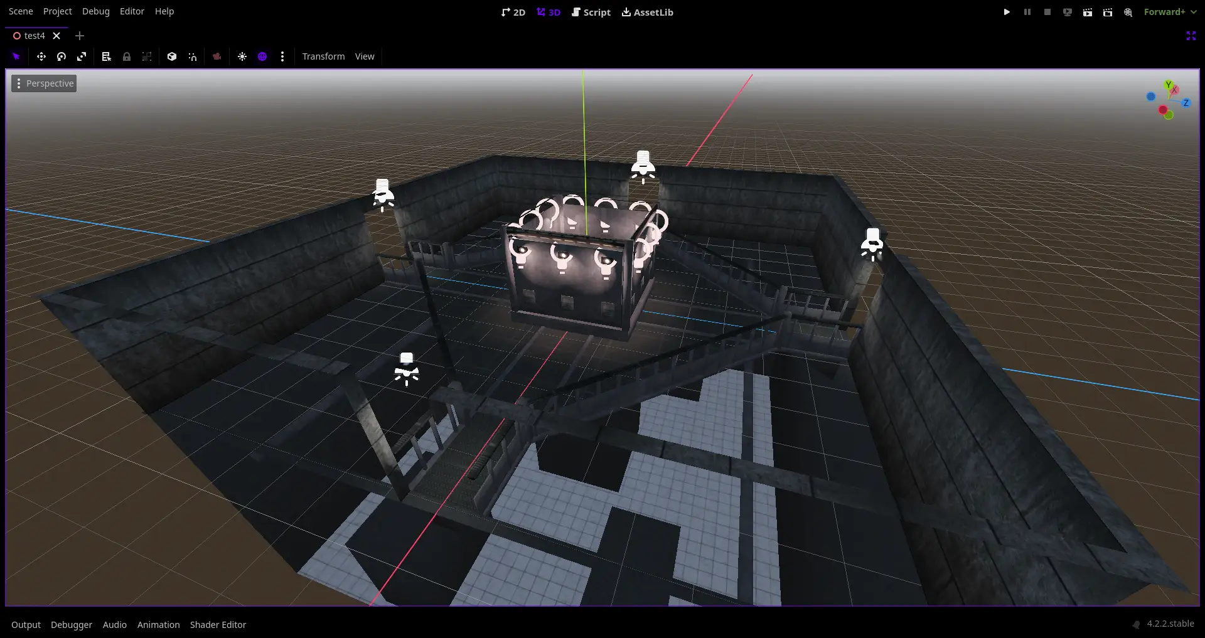
Task: Click the pause running project button
Action: point(1027,12)
